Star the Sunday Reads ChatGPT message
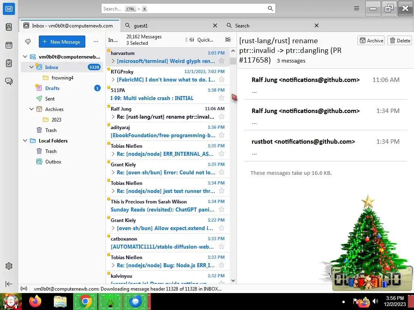This screenshot has height=310, width=414. click(222, 209)
